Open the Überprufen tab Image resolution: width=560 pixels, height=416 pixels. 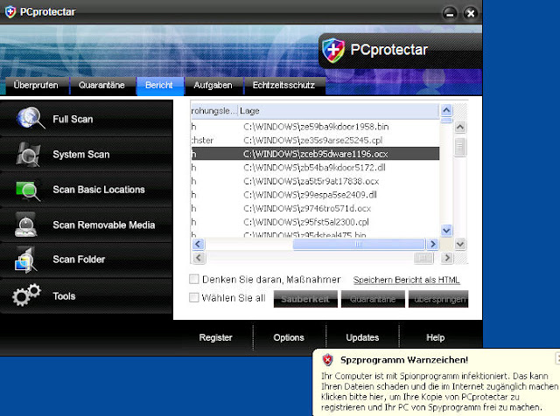point(36,86)
